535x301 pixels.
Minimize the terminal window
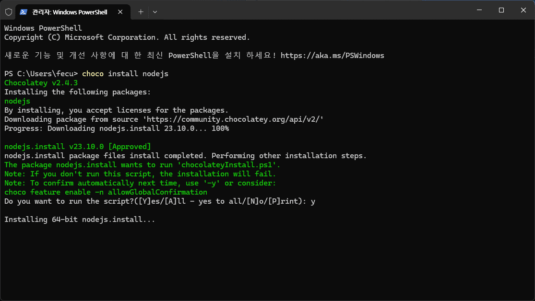pos(479,10)
